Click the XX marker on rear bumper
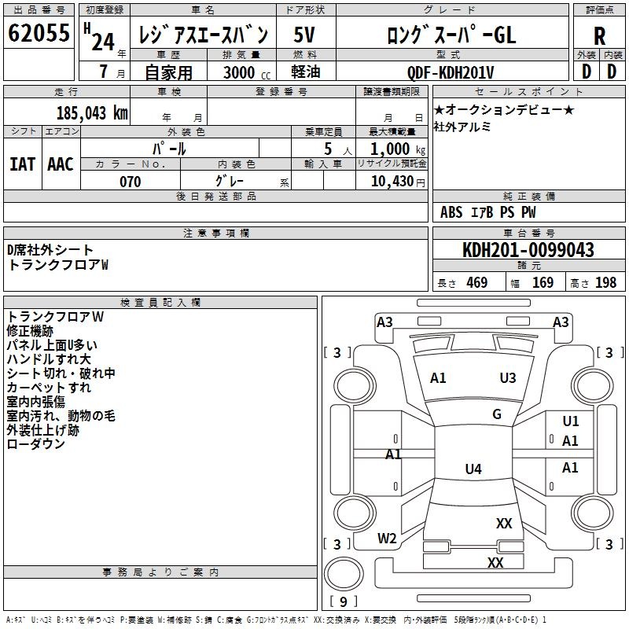This screenshot has width=629, height=629. [495, 563]
